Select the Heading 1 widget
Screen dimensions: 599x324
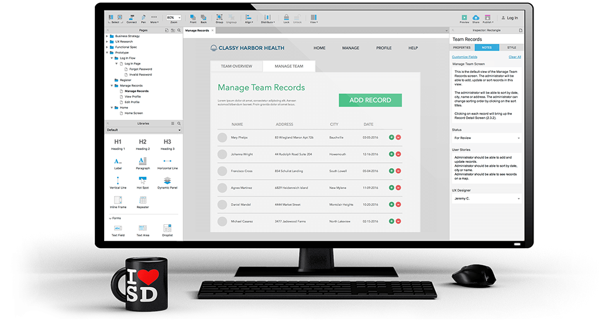click(118, 144)
